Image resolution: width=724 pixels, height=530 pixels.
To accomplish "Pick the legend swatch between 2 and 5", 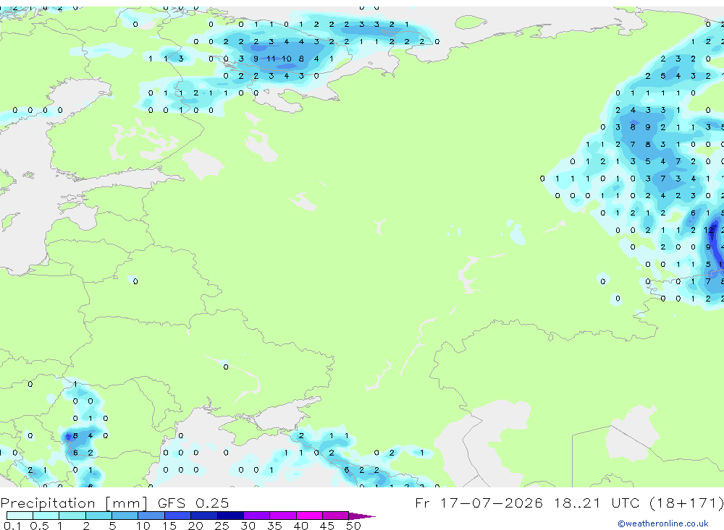I will [98, 516].
